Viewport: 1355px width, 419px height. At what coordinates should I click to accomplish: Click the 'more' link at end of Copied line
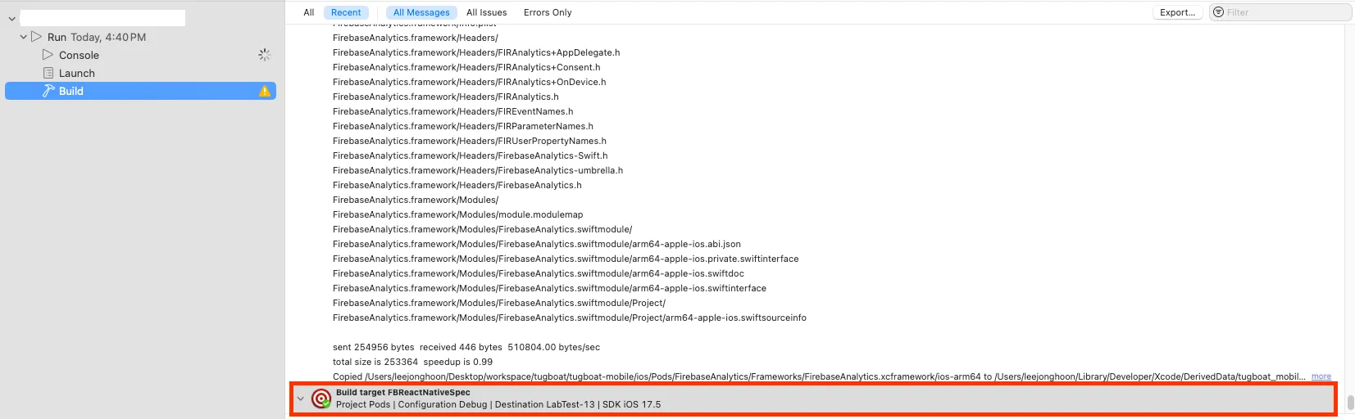click(x=1321, y=376)
